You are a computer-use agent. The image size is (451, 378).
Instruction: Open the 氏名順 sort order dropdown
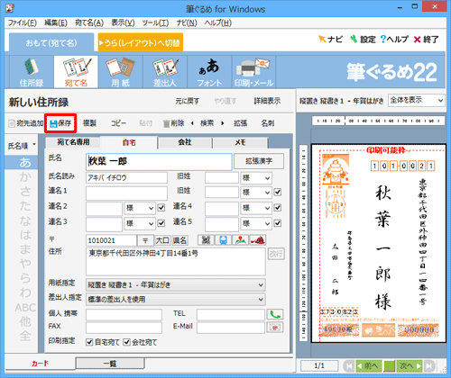coord(22,146)
